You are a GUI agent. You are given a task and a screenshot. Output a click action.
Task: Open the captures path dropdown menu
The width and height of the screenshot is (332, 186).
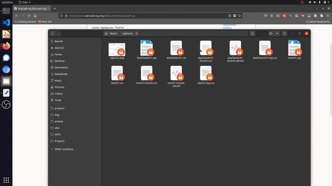click(x=136, y=34)
